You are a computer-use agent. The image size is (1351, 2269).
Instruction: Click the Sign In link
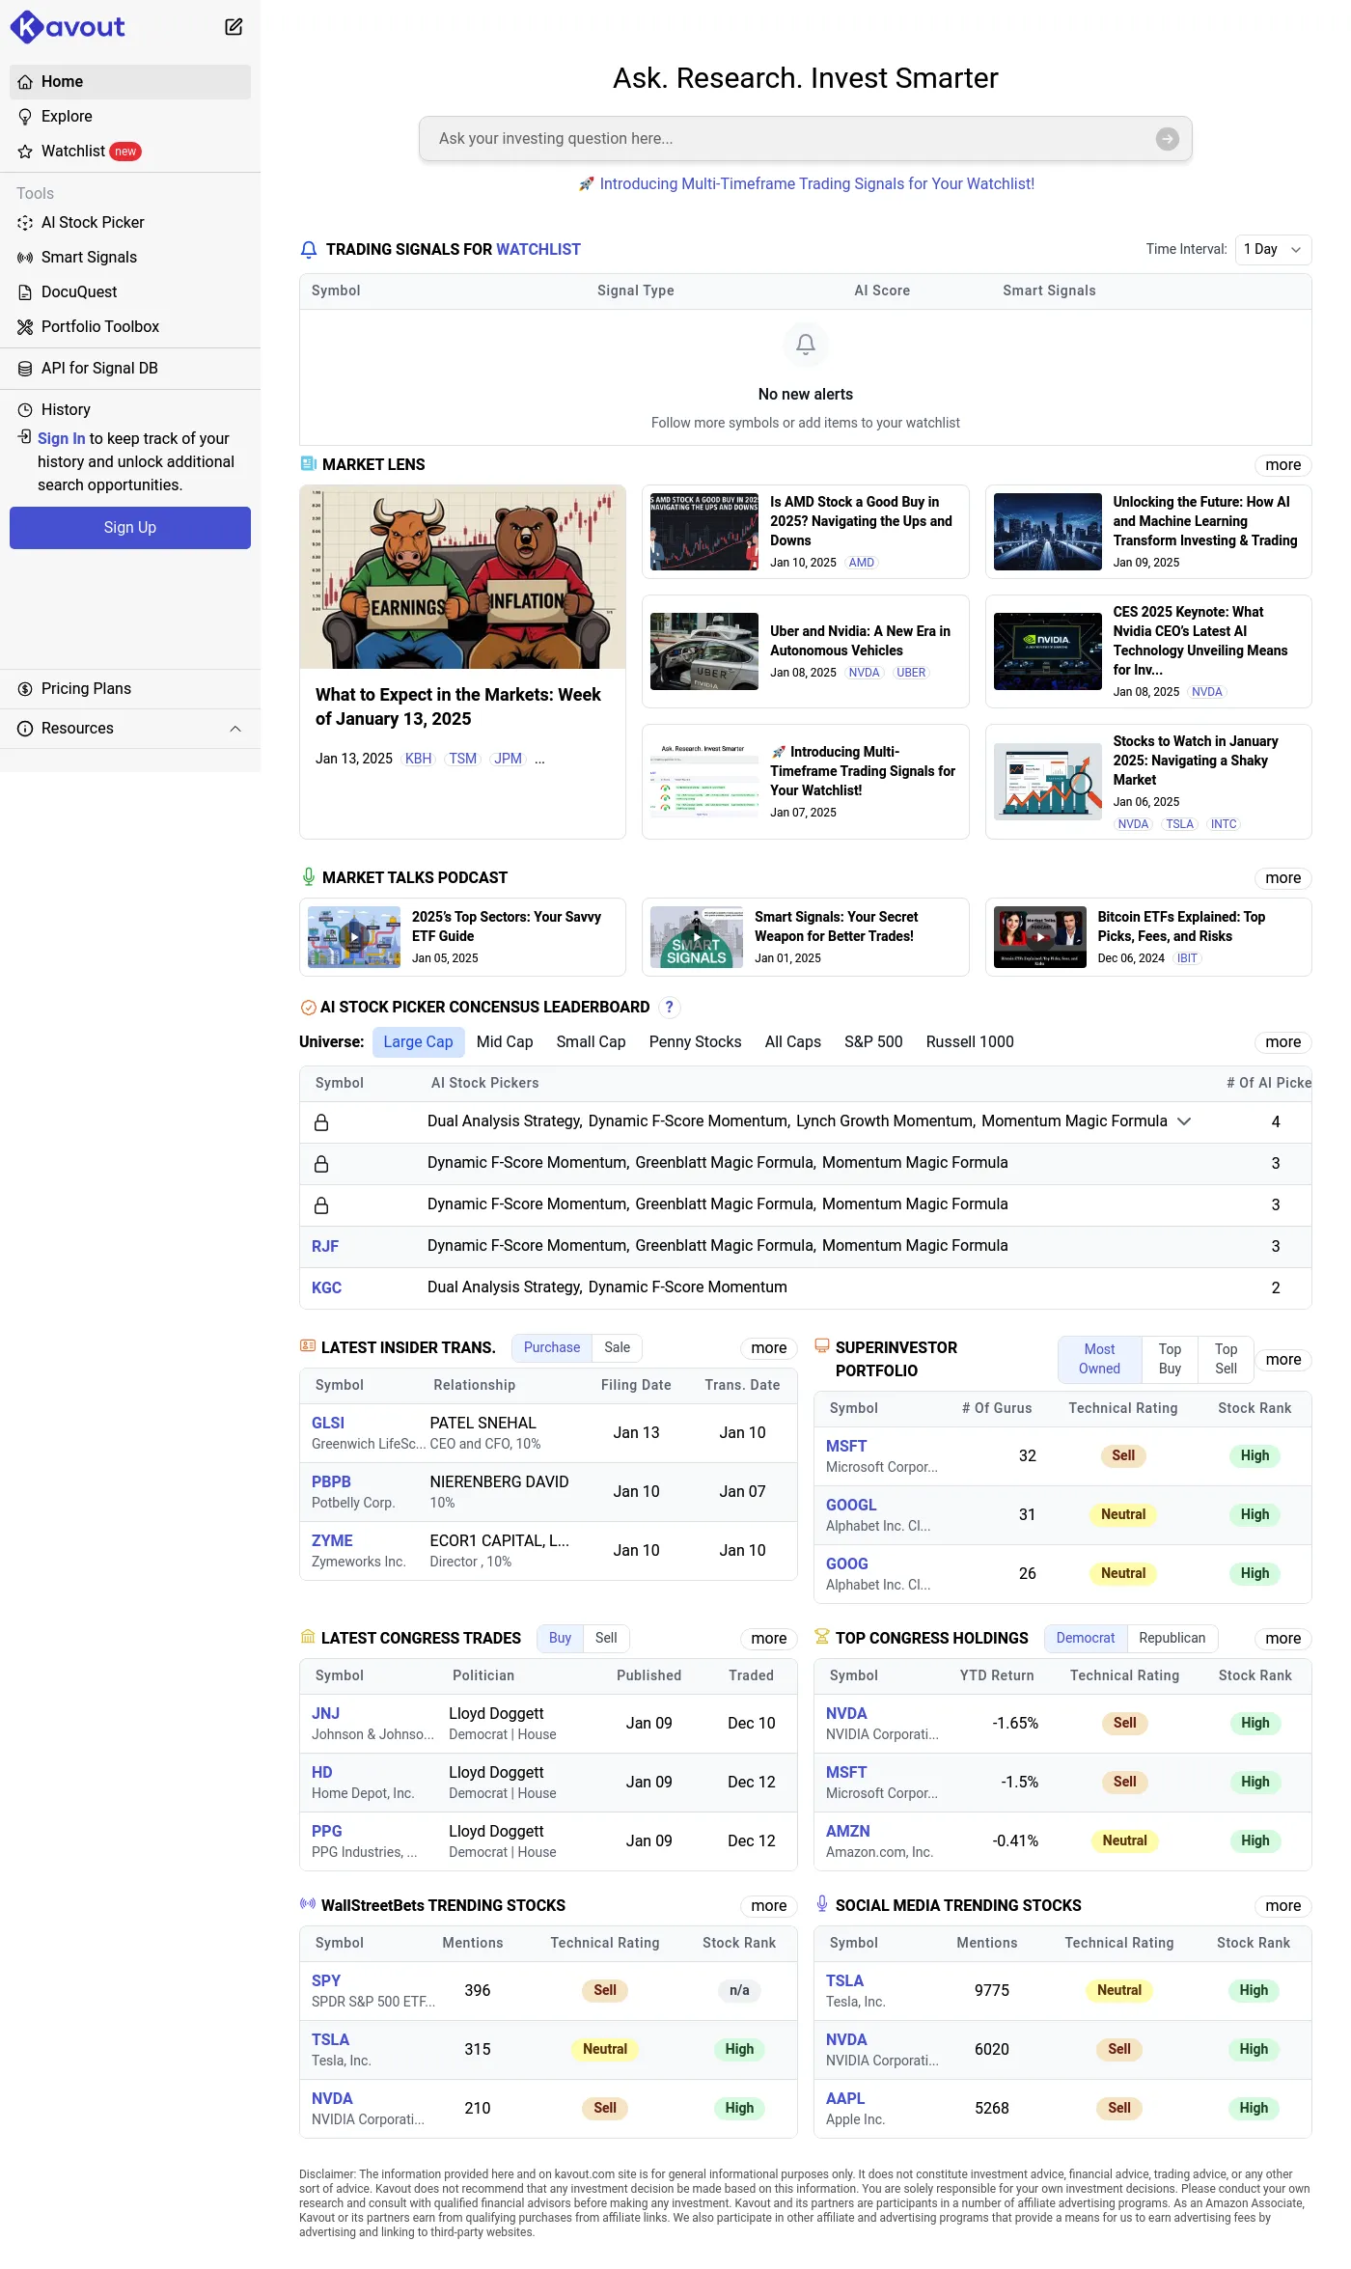[62, 439]
